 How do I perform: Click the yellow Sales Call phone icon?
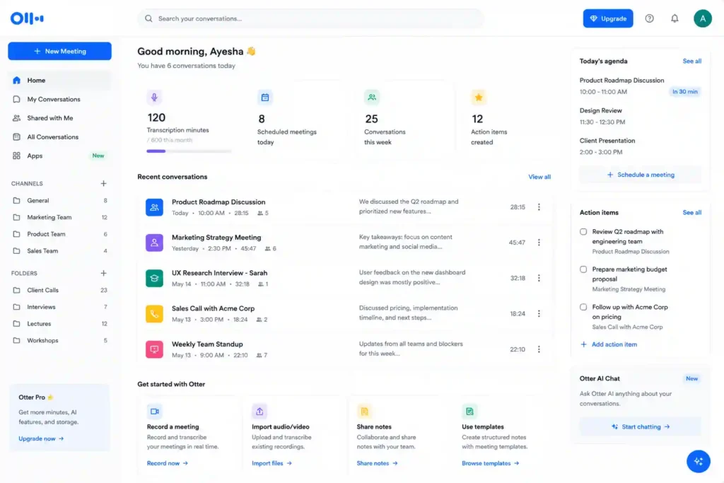point(154,313)
